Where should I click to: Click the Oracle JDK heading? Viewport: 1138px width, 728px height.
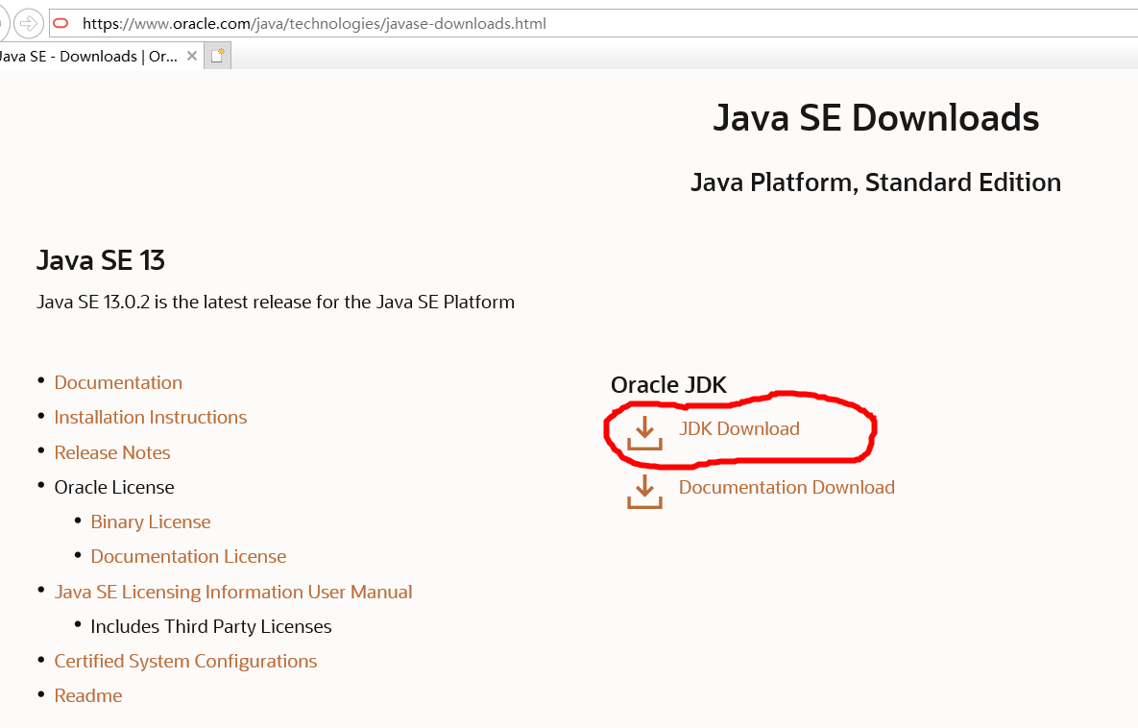[668, 385]
